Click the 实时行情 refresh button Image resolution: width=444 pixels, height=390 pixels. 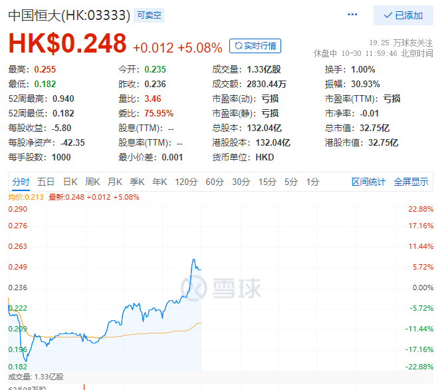[x=255, y=46]
